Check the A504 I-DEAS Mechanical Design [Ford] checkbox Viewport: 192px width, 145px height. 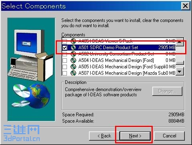tap(65, 60)
